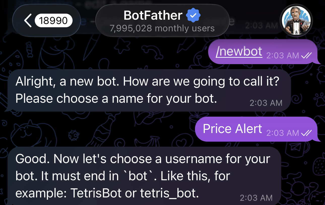Image resolution: width=325 pixels, height=205 pixels.
Task: Tap the 2:03 AM timestamp on the /newbot message
Action: [282, 56]
